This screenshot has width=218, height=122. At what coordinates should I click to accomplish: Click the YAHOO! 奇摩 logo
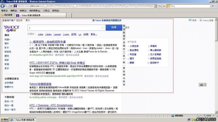(11, 28)
